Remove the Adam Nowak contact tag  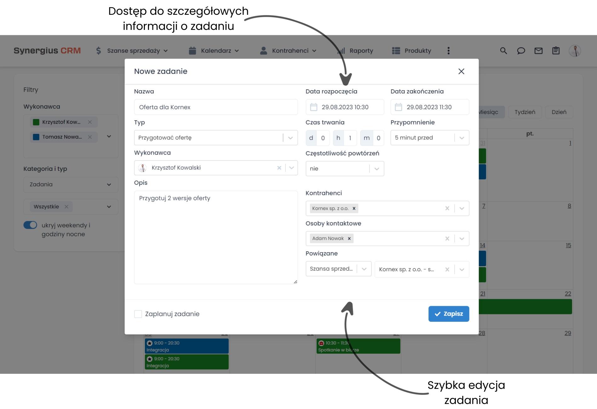tap(349, 238)
